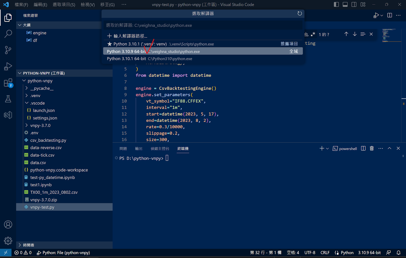Open the Manage gear menu
The image size is (406, 258).
point(8,241)
